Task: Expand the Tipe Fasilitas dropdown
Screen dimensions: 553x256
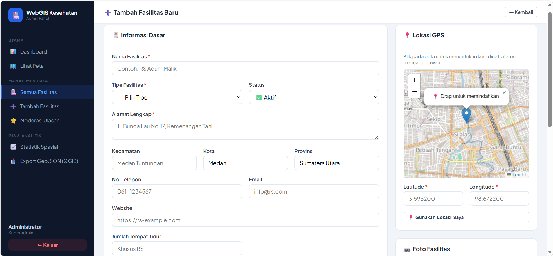Action: click(x=177, y=97)
